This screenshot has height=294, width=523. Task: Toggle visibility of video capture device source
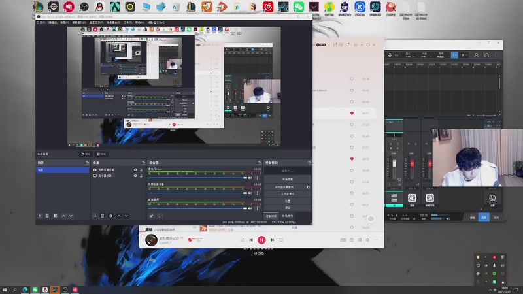click(135, 170)
